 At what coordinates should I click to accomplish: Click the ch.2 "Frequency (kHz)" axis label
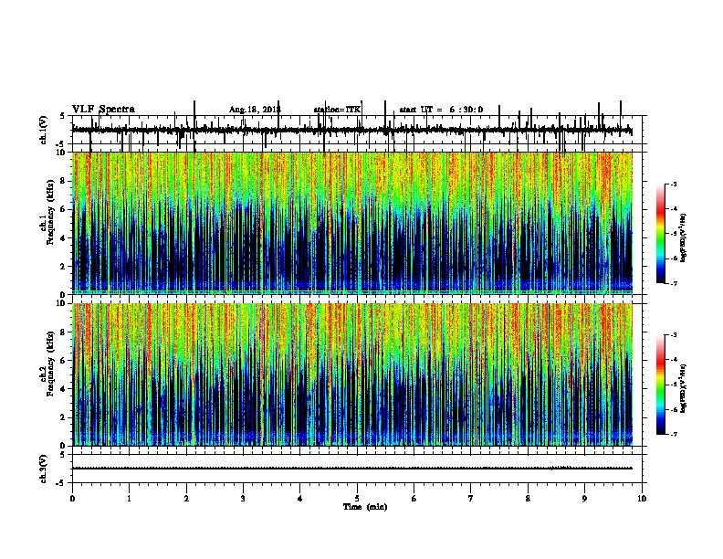[51, 364]
